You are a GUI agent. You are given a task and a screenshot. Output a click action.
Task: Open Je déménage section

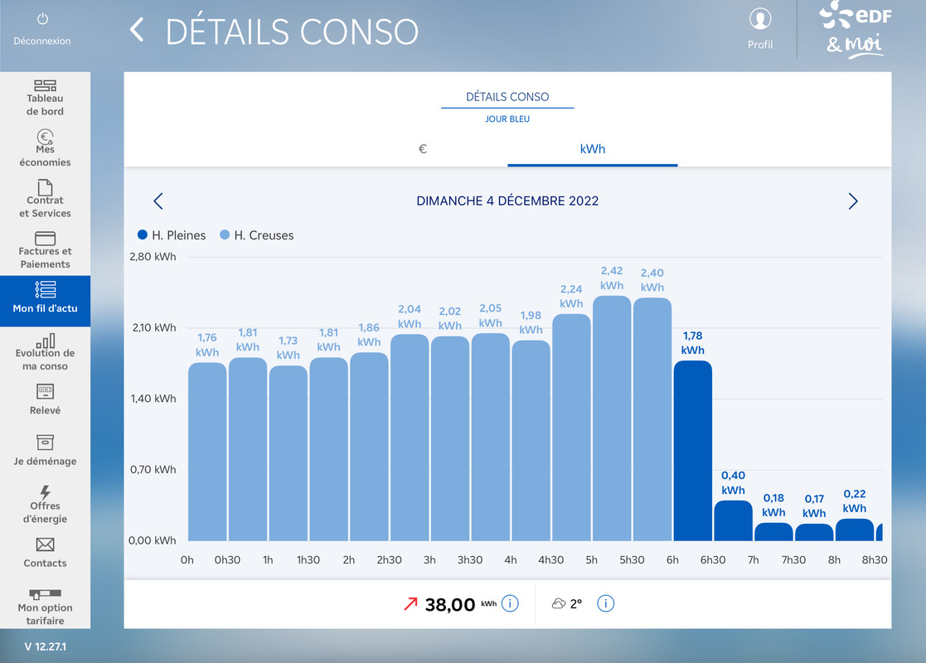point(45,451)
